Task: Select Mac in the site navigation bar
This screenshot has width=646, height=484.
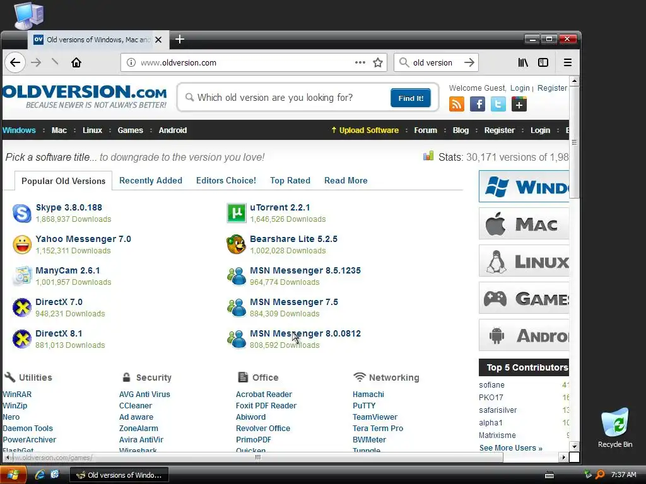Action: coord(59,130)
